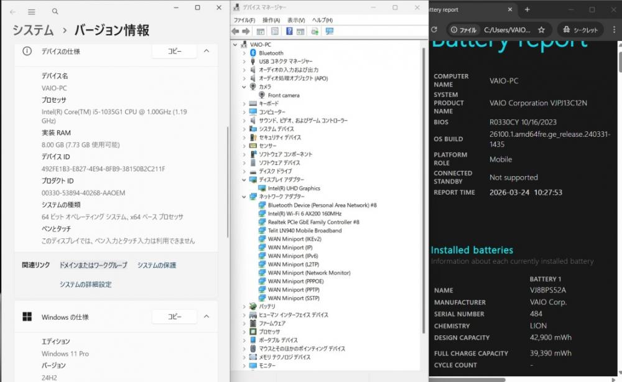Expand the バッテリ category
The height and width of the screenshot is (382, 622).
click(244, 307)
